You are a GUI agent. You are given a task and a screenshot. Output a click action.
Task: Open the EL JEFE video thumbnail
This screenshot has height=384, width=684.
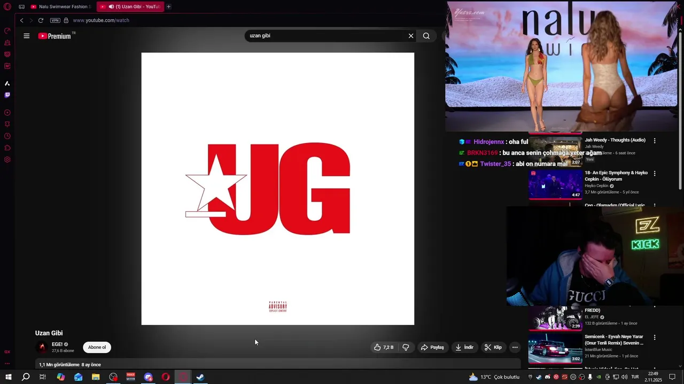click(555, 318)
